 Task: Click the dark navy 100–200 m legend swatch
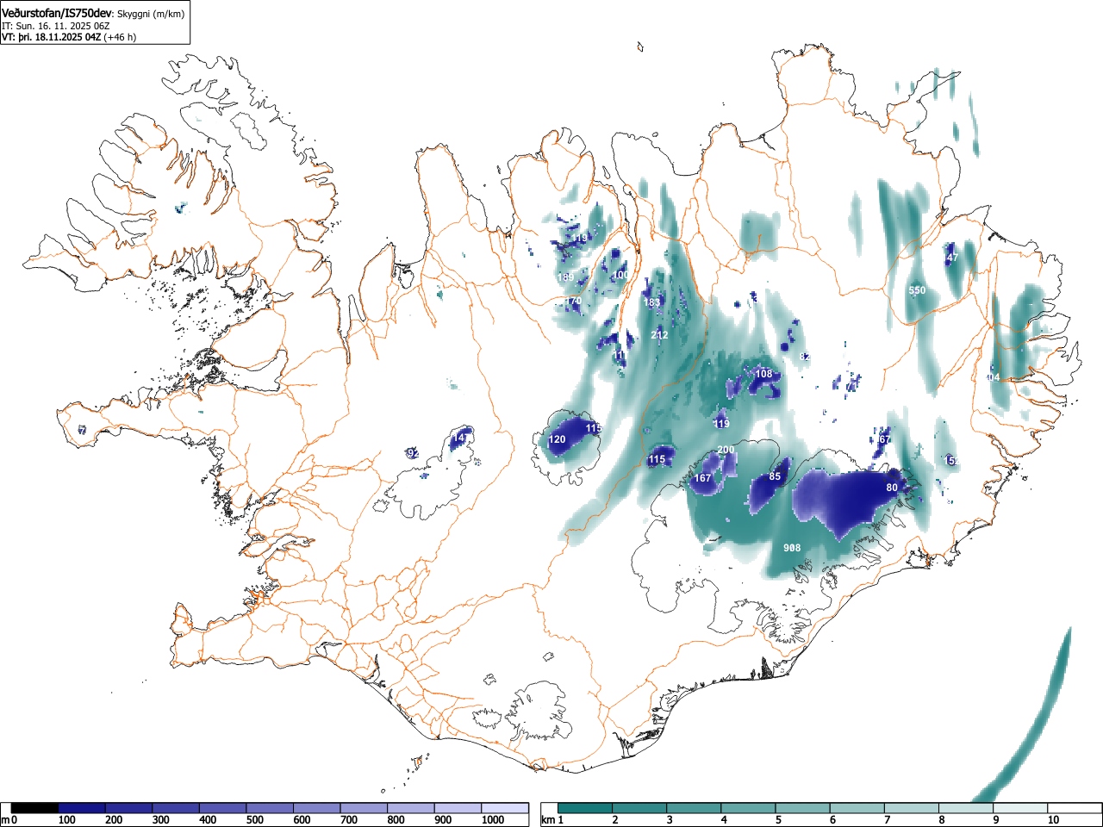82,808
